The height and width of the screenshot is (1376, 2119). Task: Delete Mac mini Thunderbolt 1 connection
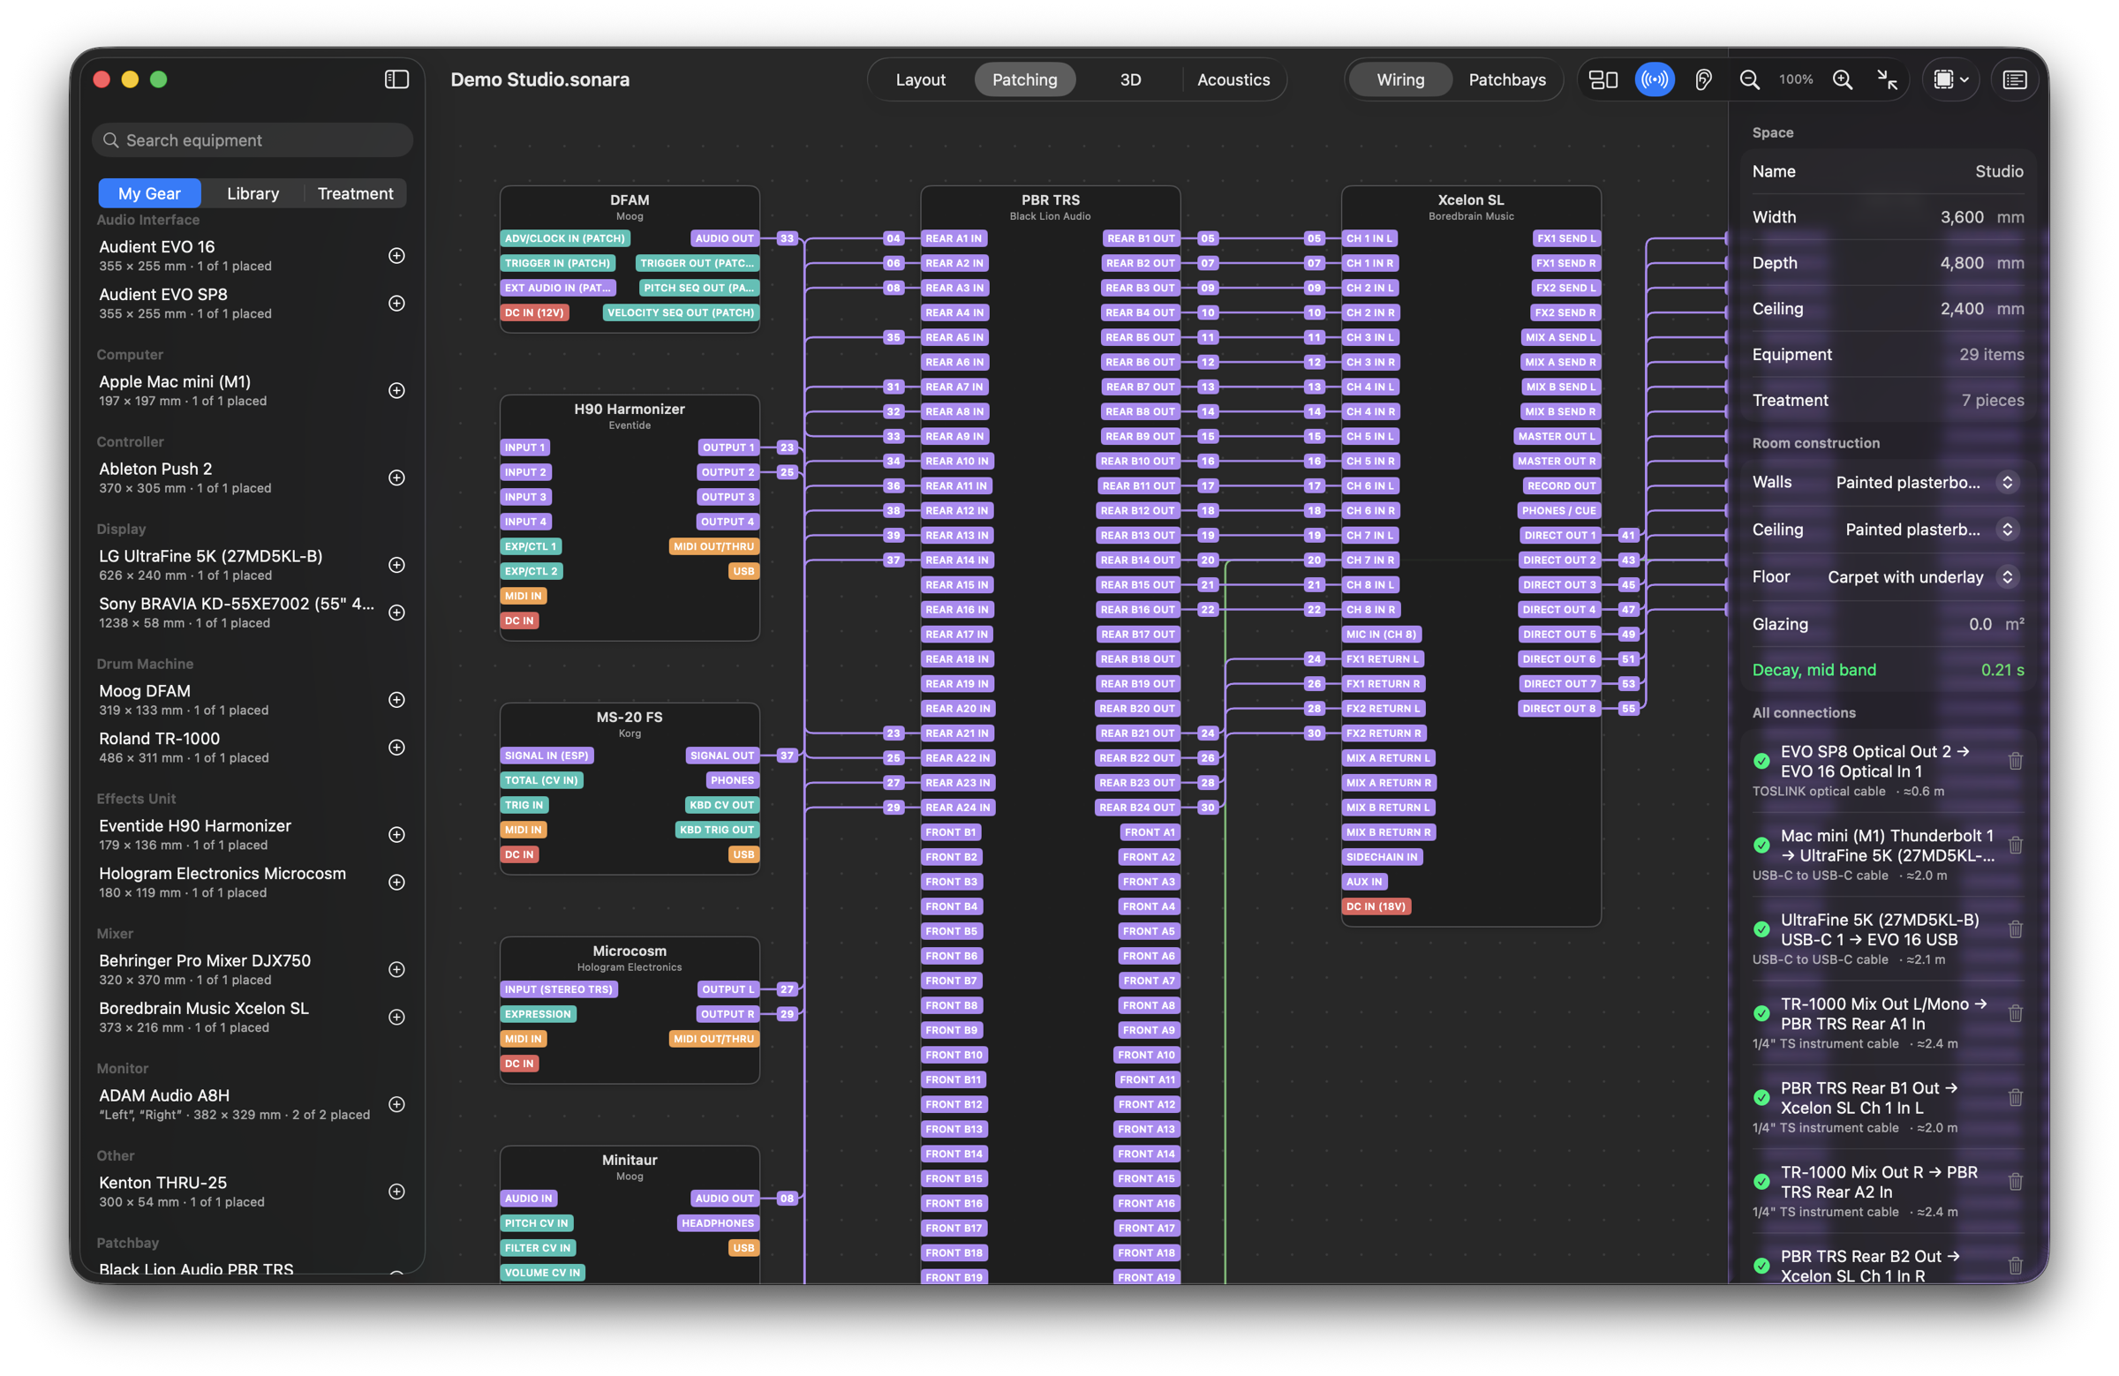2015,846
